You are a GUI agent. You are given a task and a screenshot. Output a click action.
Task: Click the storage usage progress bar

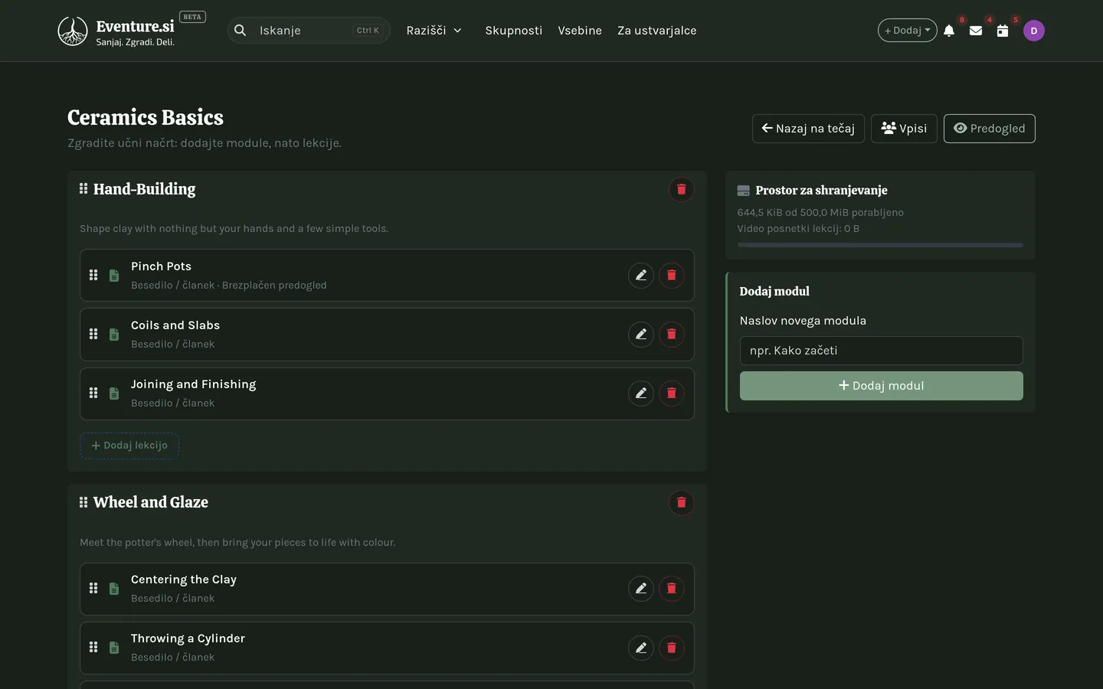point(880,245)
